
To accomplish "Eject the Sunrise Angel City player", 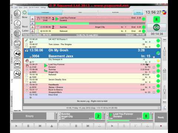I will 99,126.
